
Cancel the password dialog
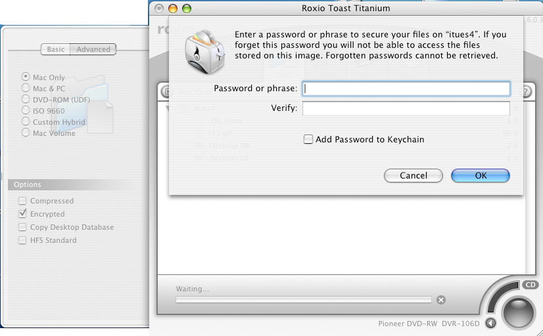pyautogui.click(x=413, y=175)
